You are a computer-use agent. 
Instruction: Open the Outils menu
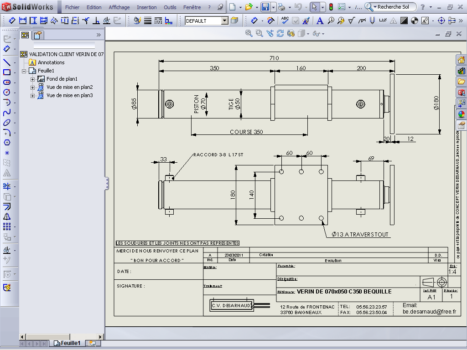tap(170, 7)
